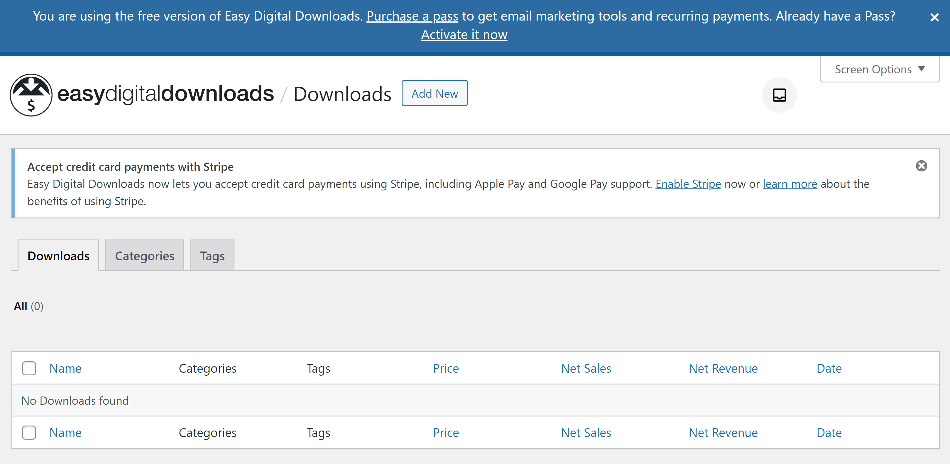Switch to the Downloads tab
Viewport: 950px width, 464px height.
tap(58, 256)
